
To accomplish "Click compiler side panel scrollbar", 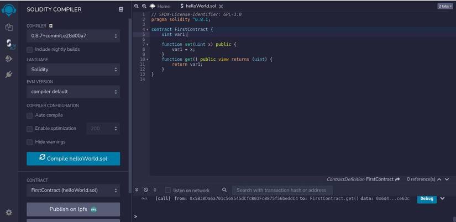I will [x=130, y=106].
